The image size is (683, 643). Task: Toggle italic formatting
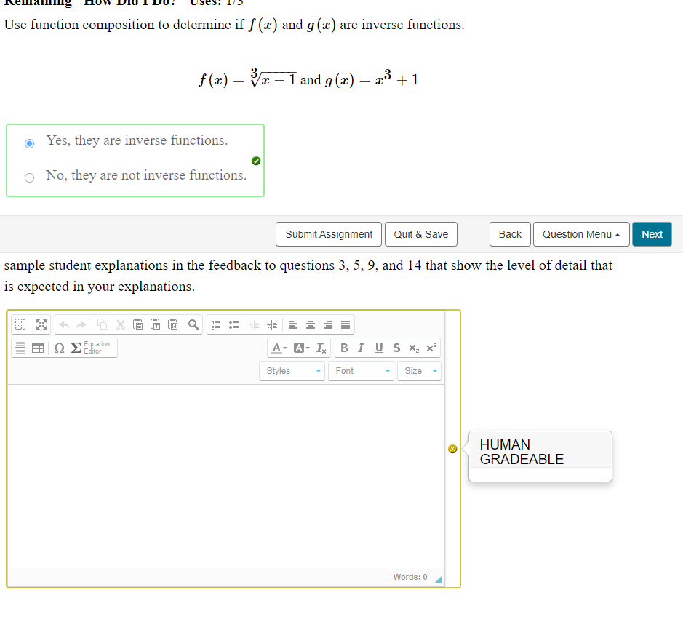click(x=361, y=348)
